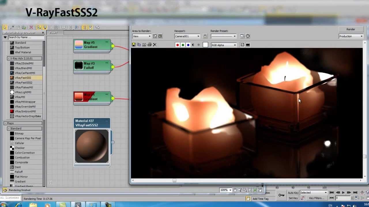
Task: Click the Map #3 Falloff node thumbnail
Action: pos(79,66)
